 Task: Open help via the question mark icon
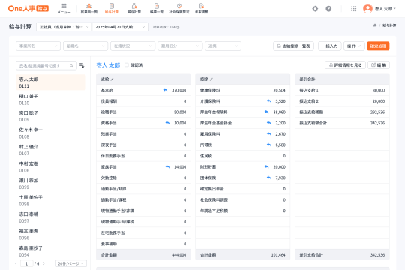(328, 9)
